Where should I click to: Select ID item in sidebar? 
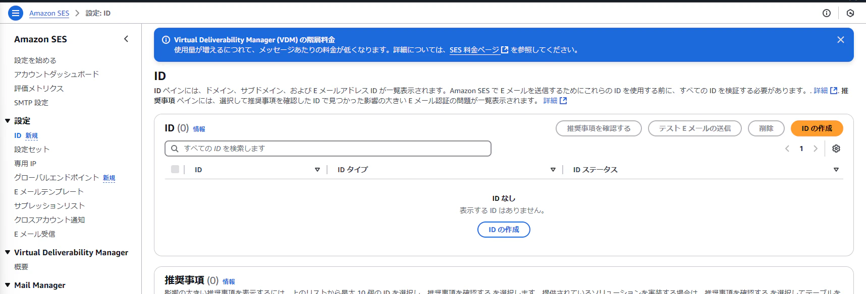18,135
